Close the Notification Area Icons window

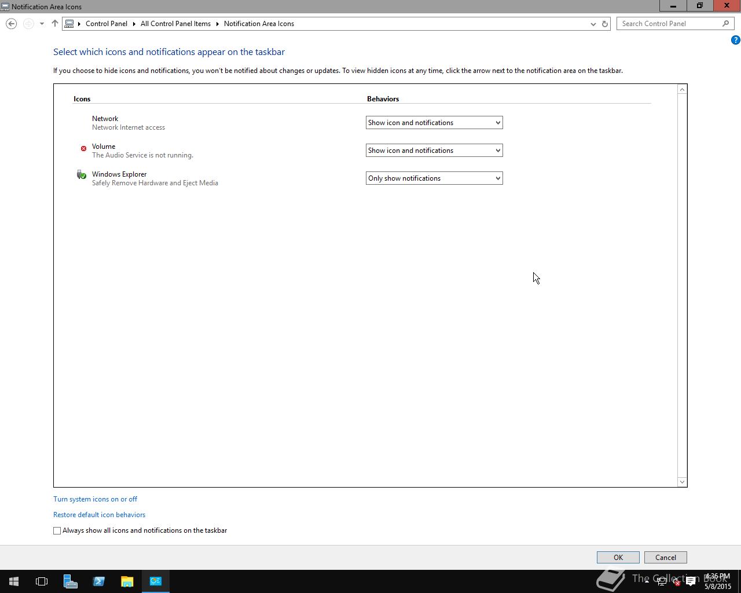click(x=727, y=6)
